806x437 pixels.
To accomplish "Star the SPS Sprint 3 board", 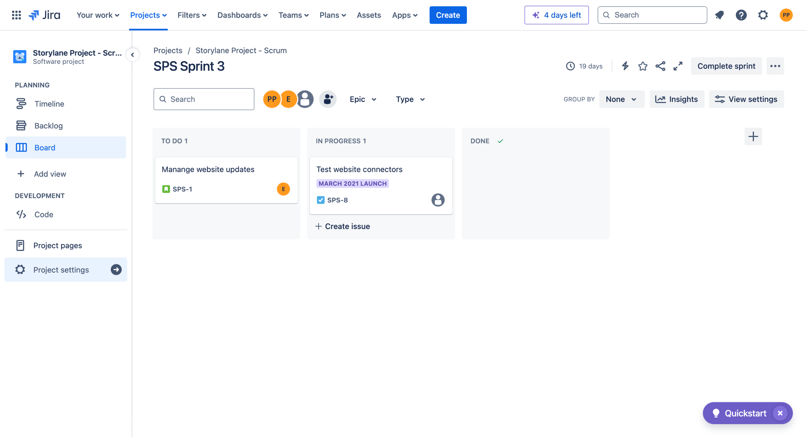I will 643,66.
